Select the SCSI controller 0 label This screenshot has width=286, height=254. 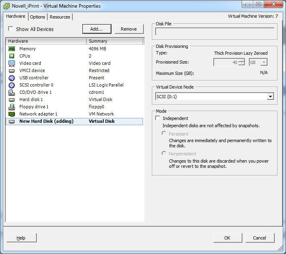[x=36, y=85]
